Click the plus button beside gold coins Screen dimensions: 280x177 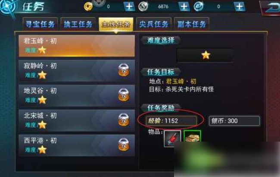129,6
